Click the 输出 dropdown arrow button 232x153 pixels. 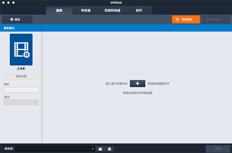pyautogui.click(x=36, y=102)
